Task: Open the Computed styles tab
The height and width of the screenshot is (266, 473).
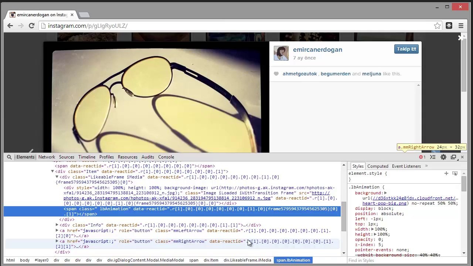Action: (x=378, y=166)
